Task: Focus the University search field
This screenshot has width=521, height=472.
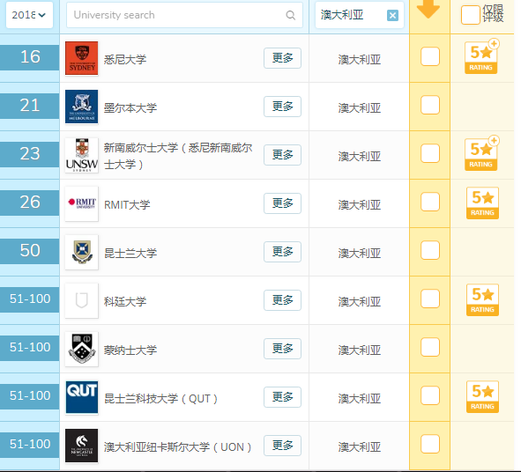Action: pos(184,15)
